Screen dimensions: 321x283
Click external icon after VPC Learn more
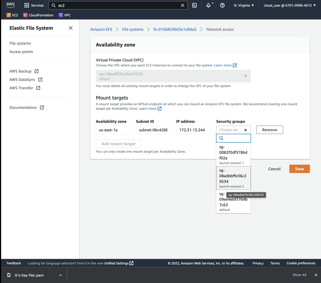click(x=235, y=65)
